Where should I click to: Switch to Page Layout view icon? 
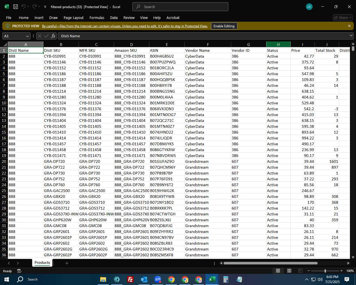click(x=289, y=271)
